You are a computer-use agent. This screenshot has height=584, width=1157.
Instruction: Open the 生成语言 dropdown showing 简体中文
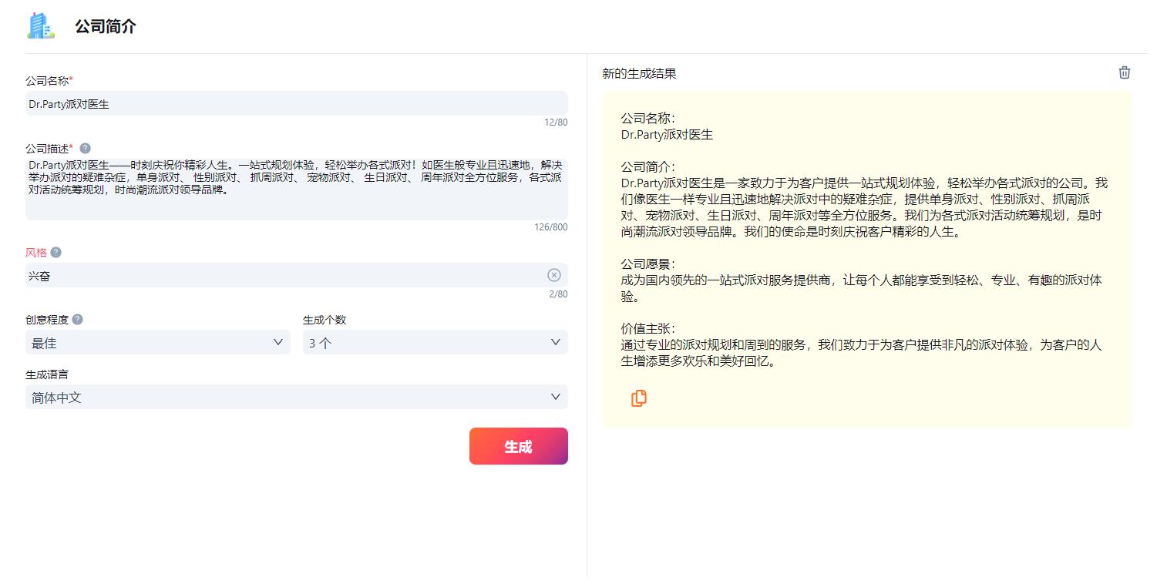coord(297,397)
